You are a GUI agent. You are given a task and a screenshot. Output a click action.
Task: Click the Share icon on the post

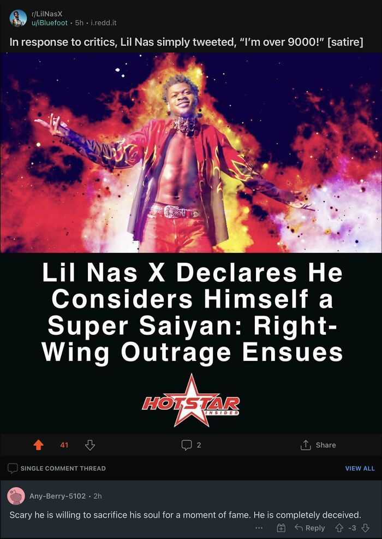[x=306, y=445]
